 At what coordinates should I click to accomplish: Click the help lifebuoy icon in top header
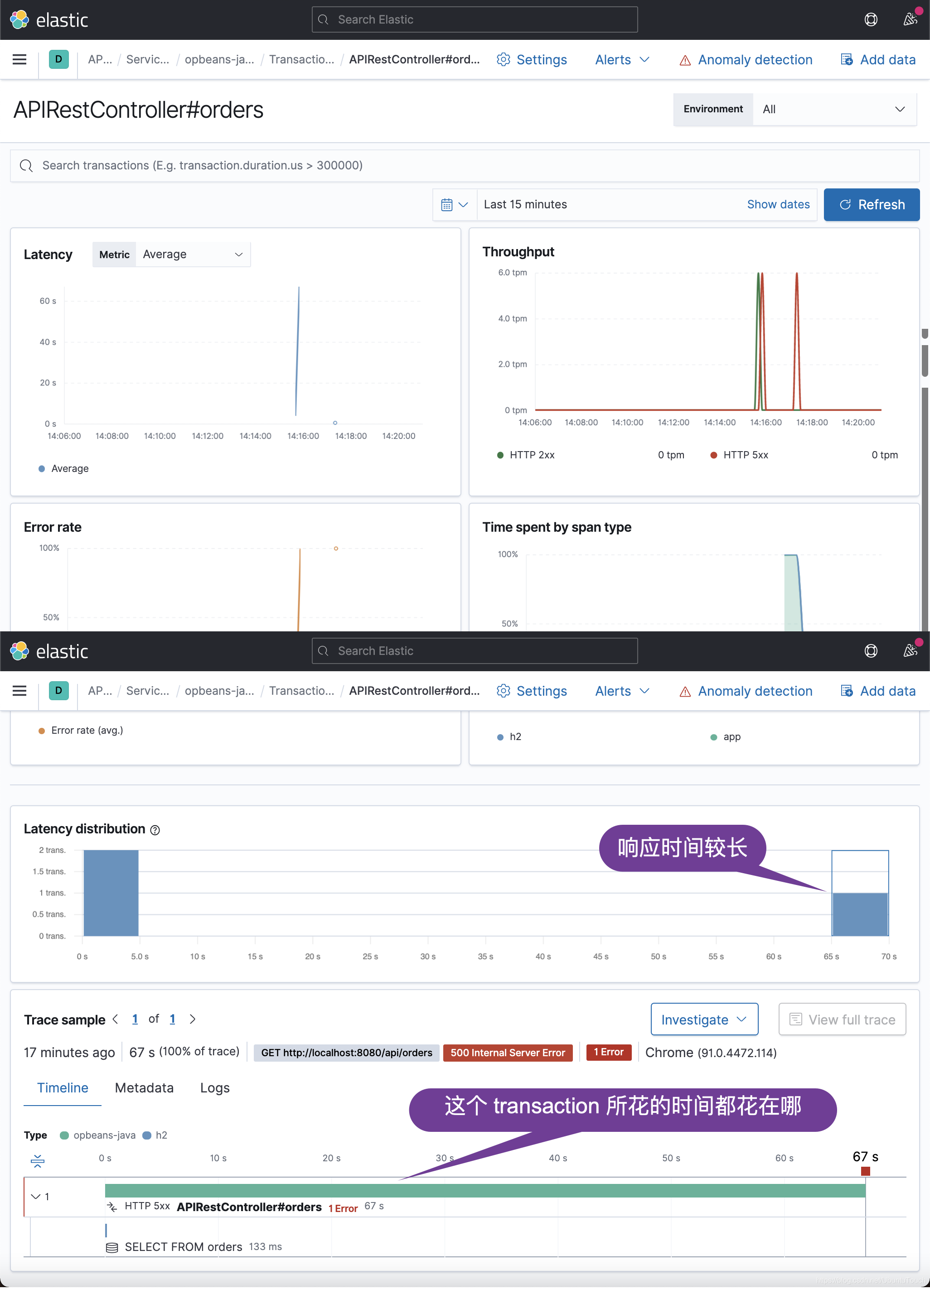(x=870, y=20)
